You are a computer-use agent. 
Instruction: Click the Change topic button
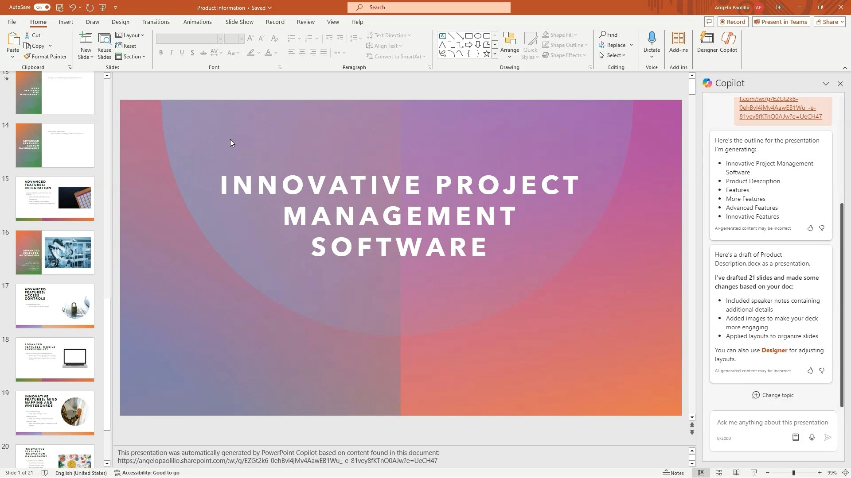point(773,395)
